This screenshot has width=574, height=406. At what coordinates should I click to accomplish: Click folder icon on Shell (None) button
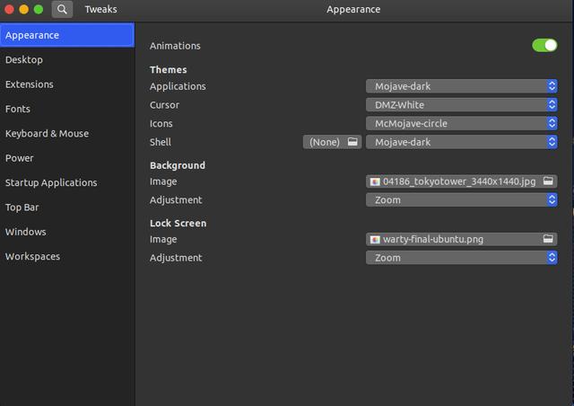point(352,142)
